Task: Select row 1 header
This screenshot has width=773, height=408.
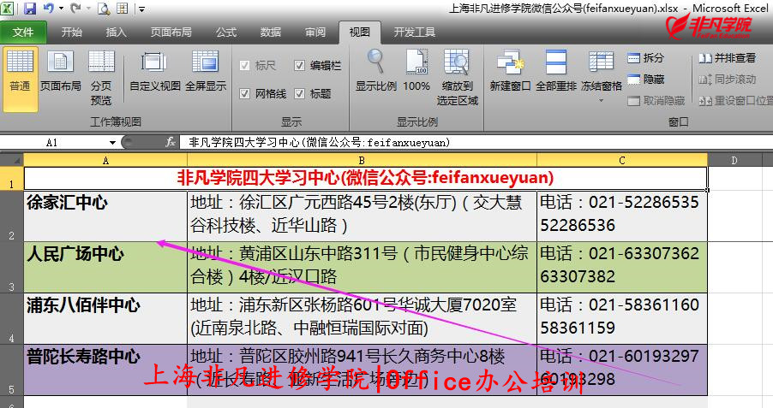Action: [12, 179]
